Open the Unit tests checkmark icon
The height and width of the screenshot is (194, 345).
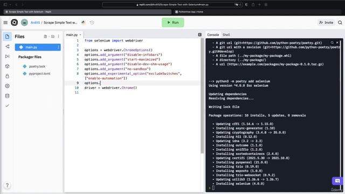7,106
